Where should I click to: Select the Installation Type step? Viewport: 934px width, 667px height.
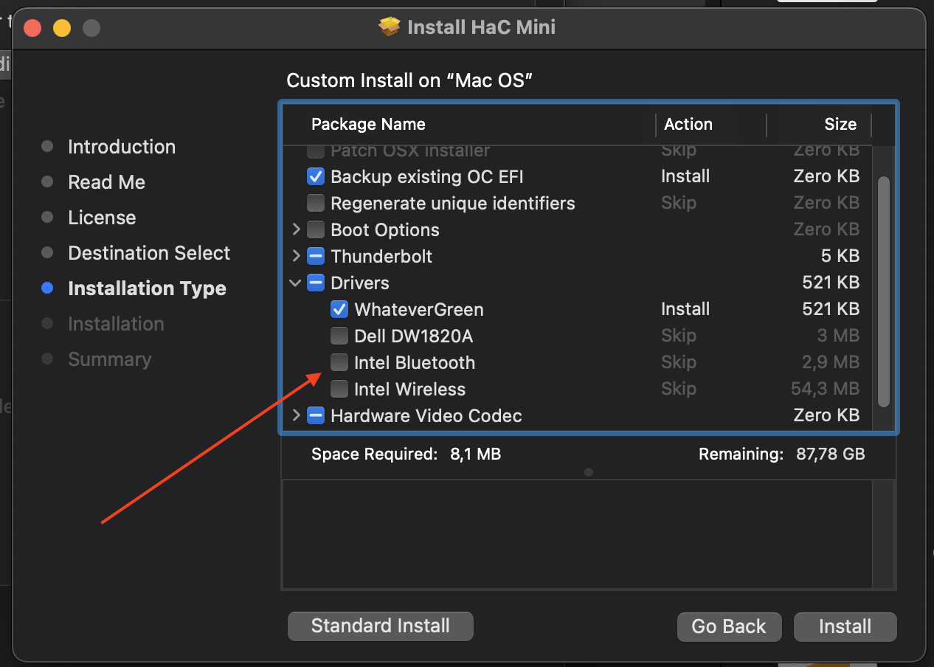[x=147, y=288]
